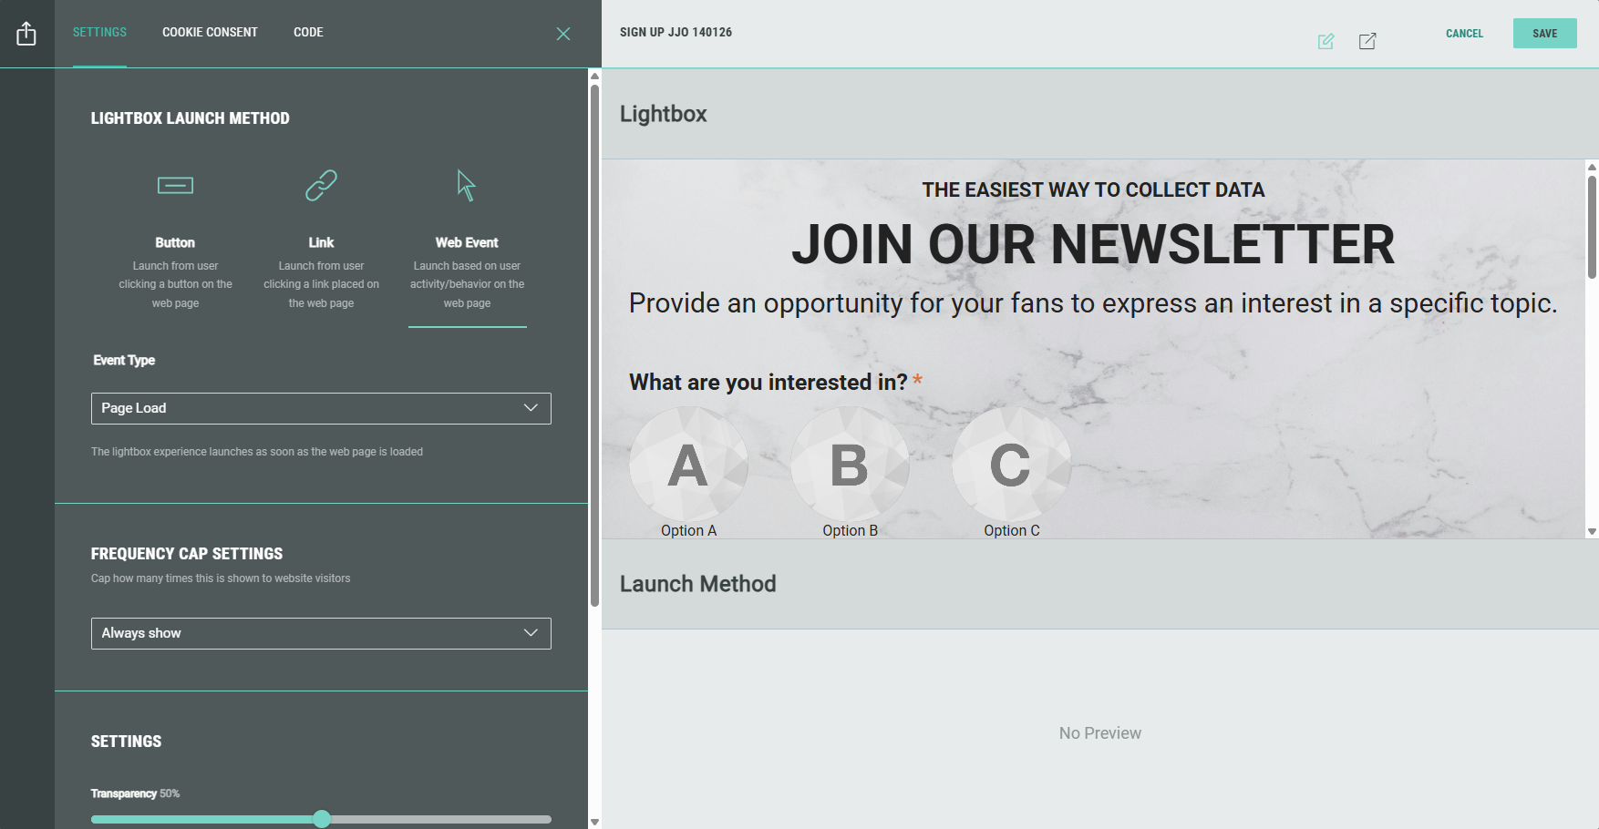Click the Transparency slider handle
The image size is (1599, 829).
click(x=322, y=819)
